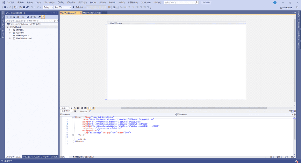Click the Refresh icon in Solution Explorer
The width and height of the screenshot is (301, 163).
28,17
